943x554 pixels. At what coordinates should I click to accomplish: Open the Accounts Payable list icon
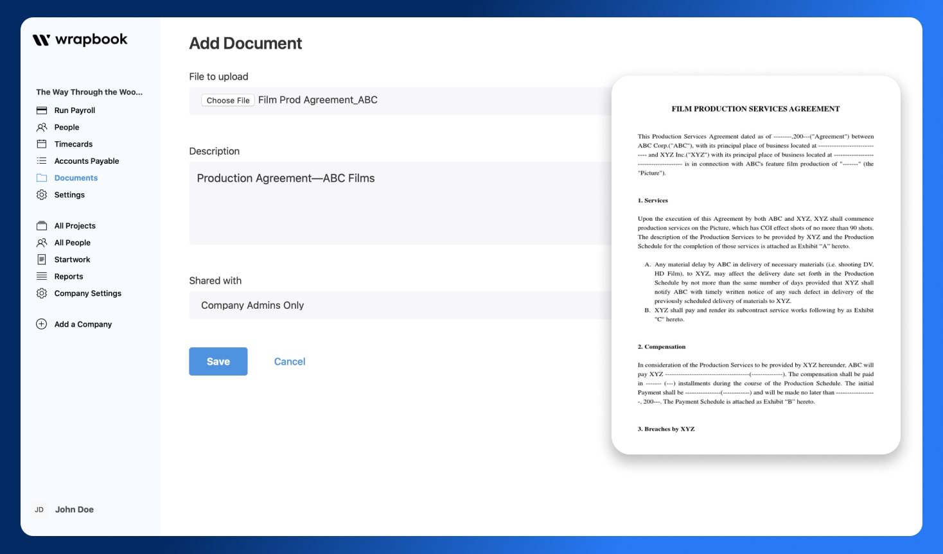coord(42,160)
